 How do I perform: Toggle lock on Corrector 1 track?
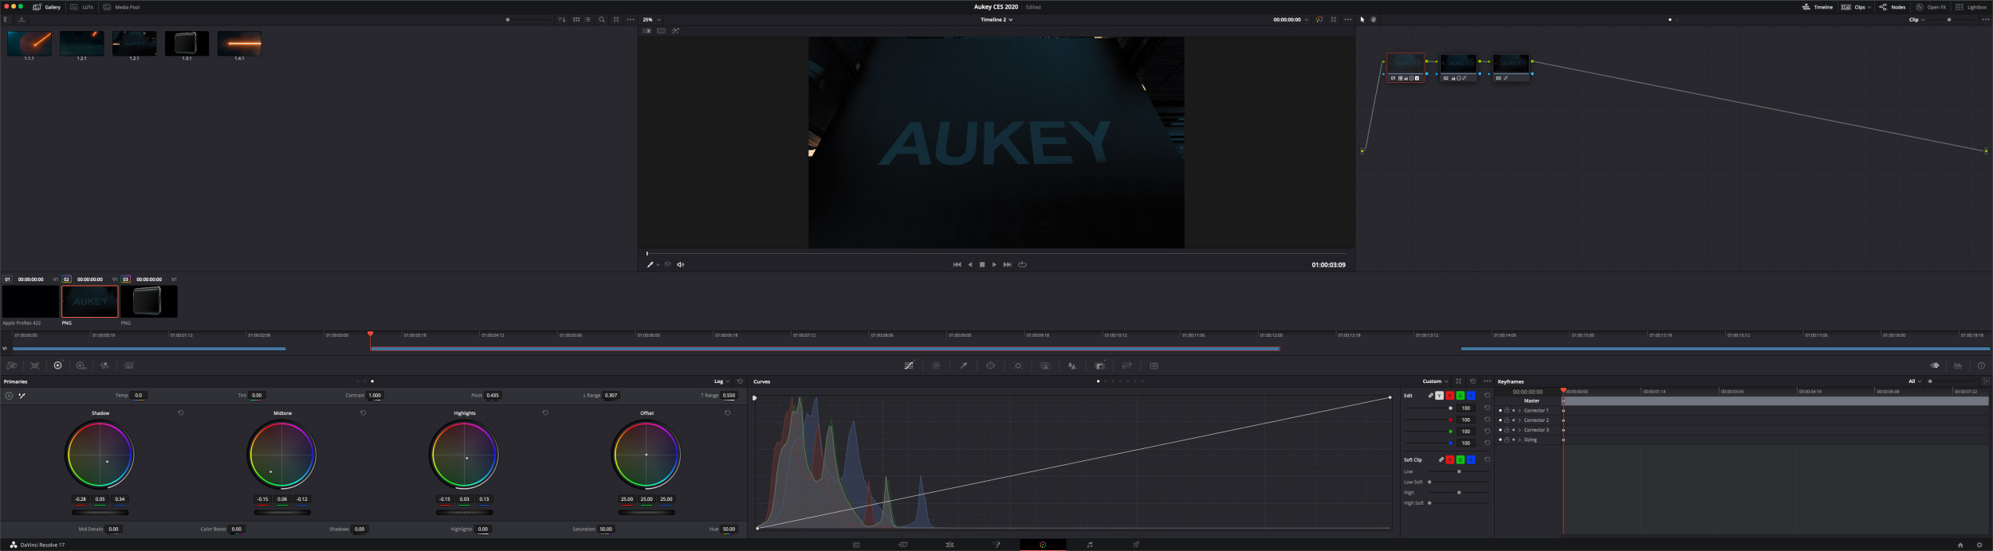[1507, 411]
